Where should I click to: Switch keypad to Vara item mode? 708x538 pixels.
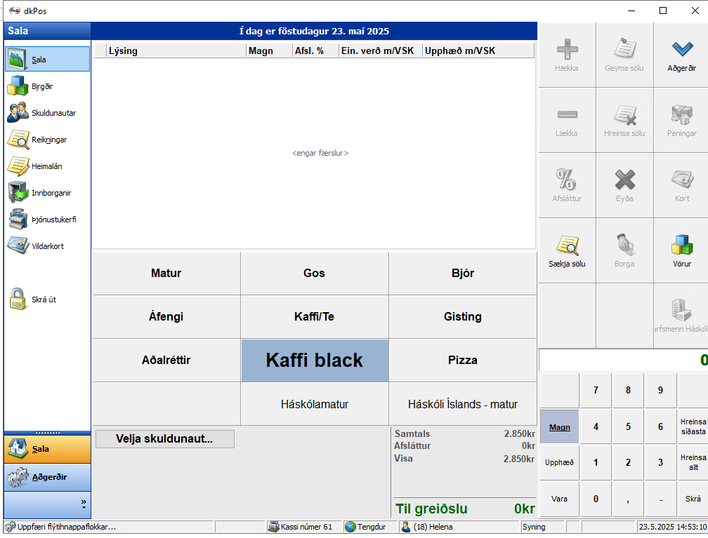pyautogui.click(x=559, y=499)
